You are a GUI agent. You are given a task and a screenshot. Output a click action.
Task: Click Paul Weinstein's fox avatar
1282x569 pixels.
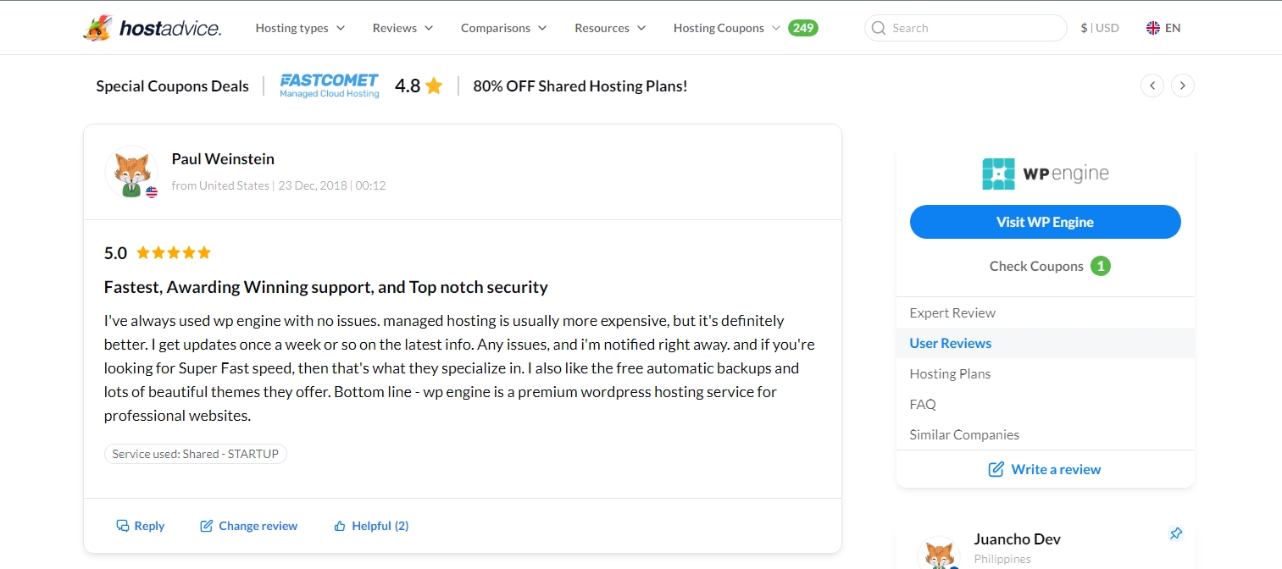point(131,172)
